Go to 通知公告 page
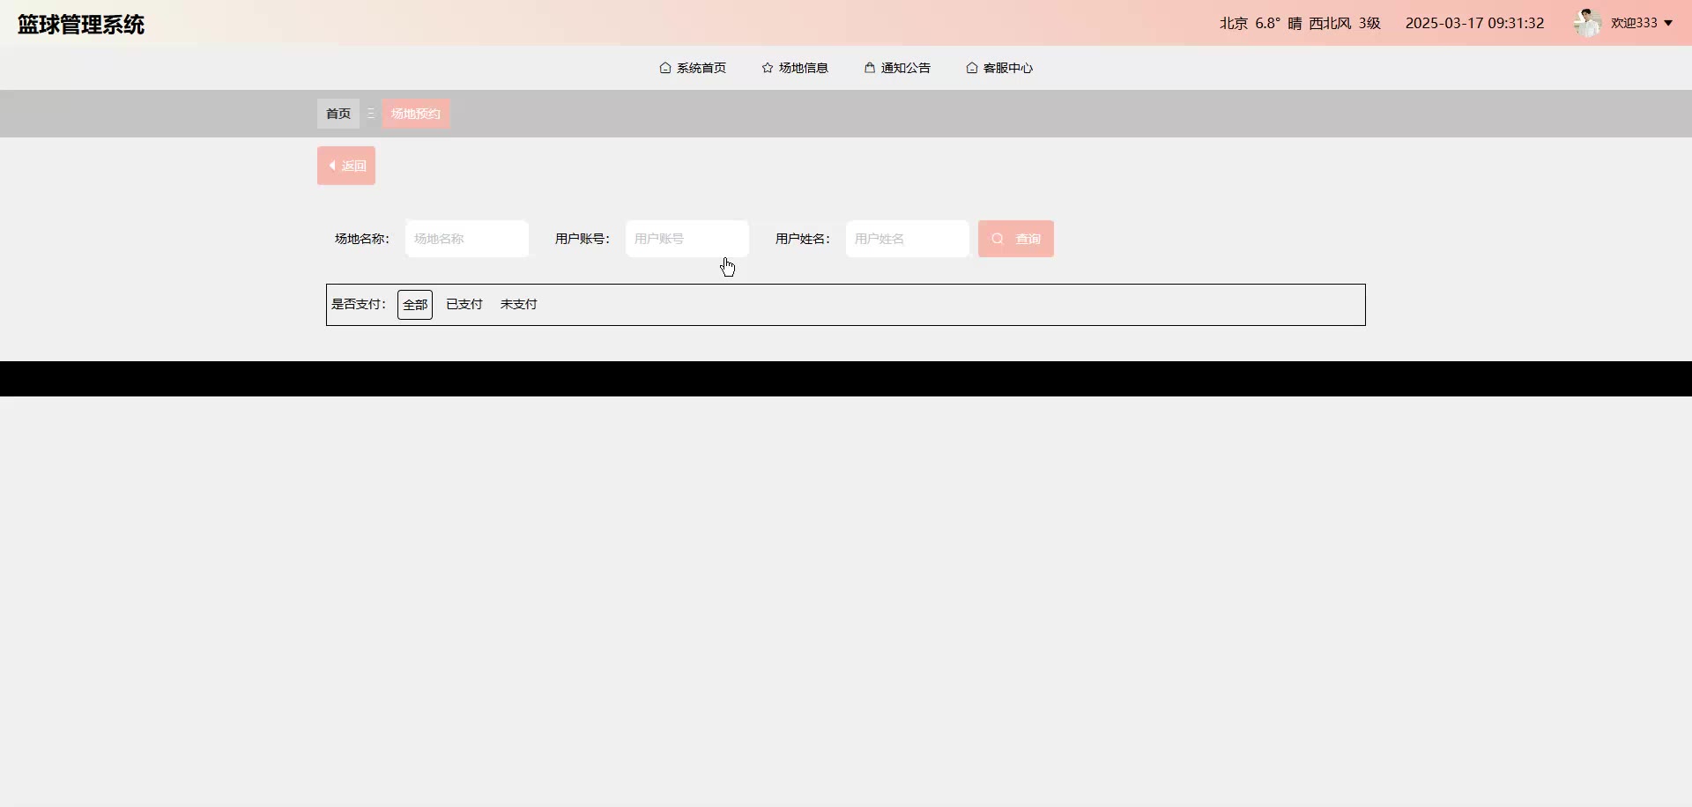This screenshot has width=1692, height=807. point(897,68)
